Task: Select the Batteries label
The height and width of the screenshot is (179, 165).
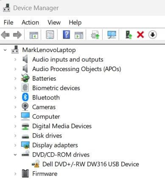Action: click(x=44, y=79)
